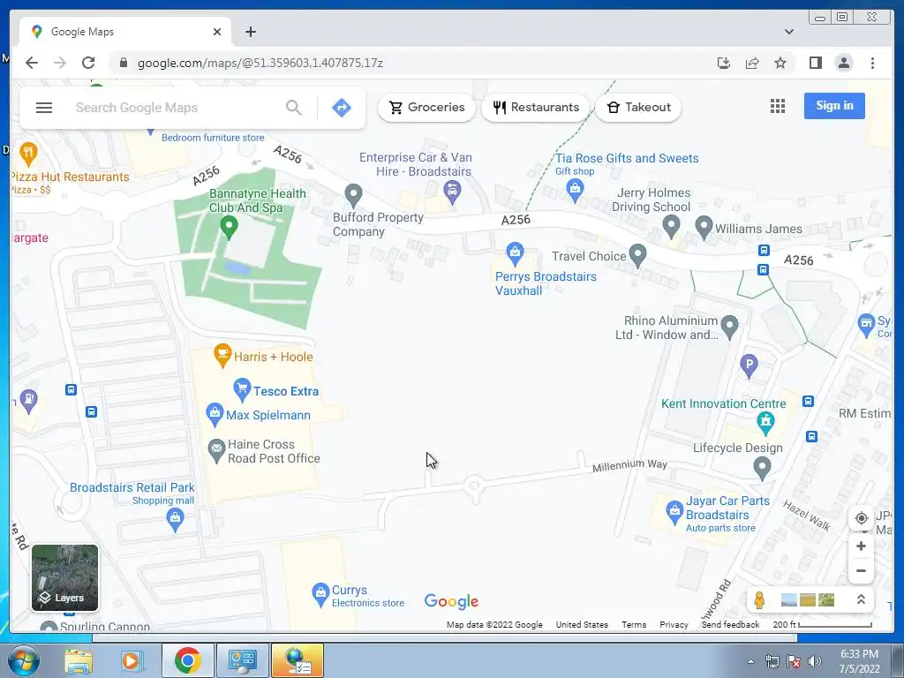The image size is (904, 678).
Task: Open the taskbar clock showing 6:33 PM
Action: [x=860, y=661]
